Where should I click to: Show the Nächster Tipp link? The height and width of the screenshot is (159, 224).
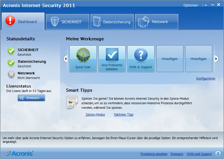[124, 114]
